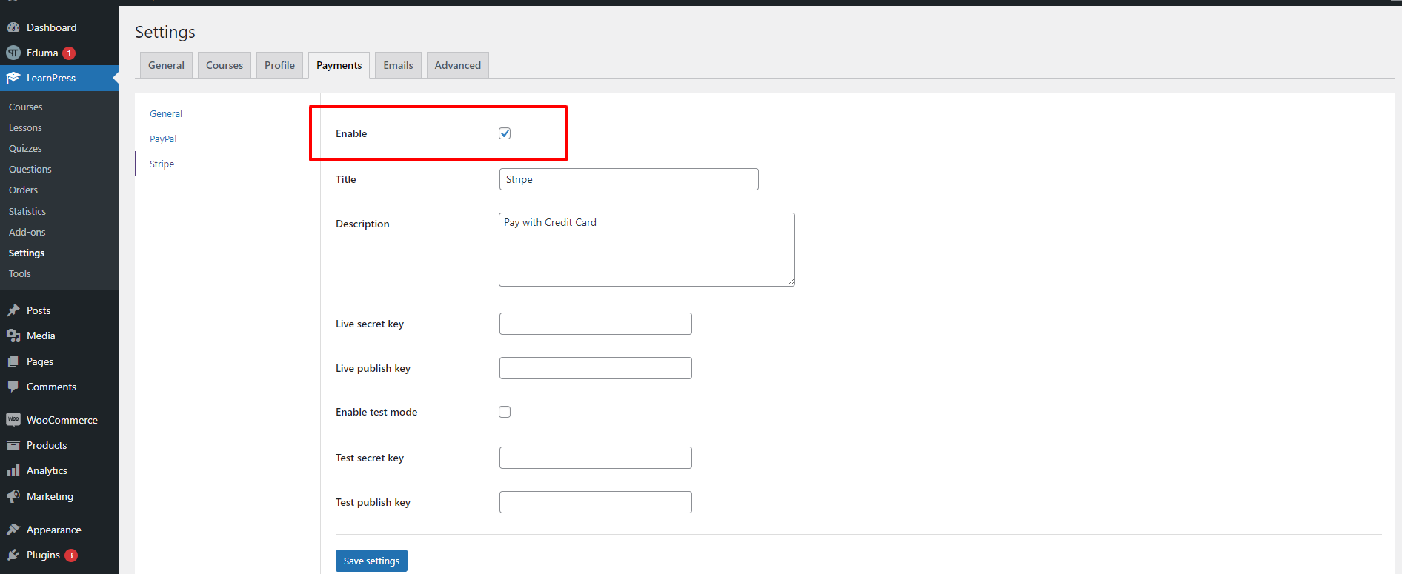Click the Products archive icon

pyautogui.click(x=13, y=445)
